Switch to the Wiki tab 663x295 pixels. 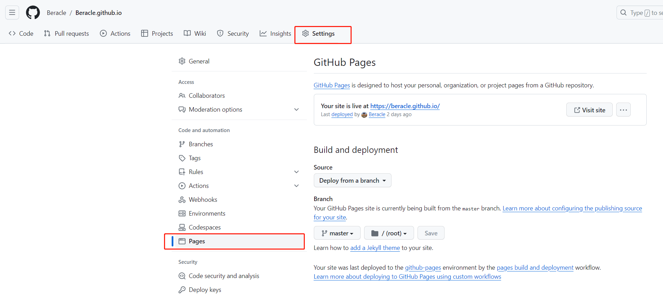point(195,34)
